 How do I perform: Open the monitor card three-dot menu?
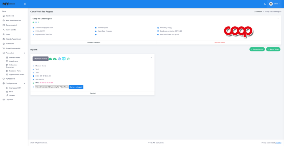[x=151, y=57]
